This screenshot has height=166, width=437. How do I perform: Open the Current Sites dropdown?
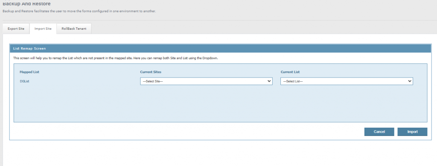tap(206, 81)
